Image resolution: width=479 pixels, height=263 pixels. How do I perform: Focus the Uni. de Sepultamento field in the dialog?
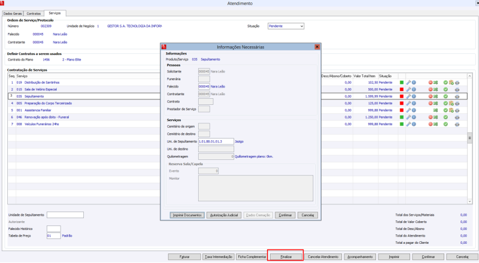pyautogui.click(x=216, y=141)
